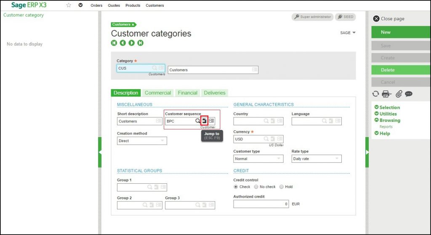Click Country field search magnifier
431x235 pixels.
266,121
